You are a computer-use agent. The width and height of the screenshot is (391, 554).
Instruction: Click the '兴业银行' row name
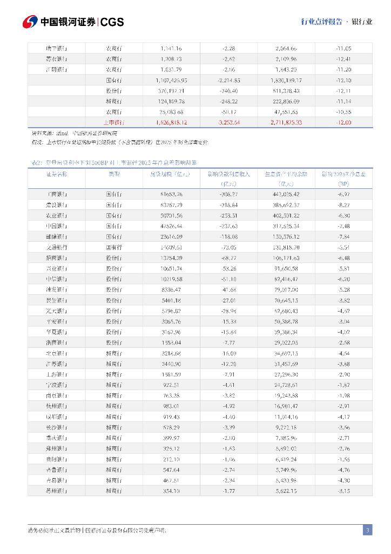56,268
